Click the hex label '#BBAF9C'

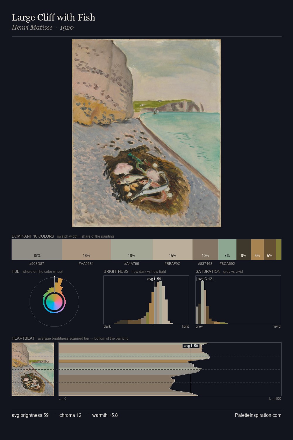point(173,264)
